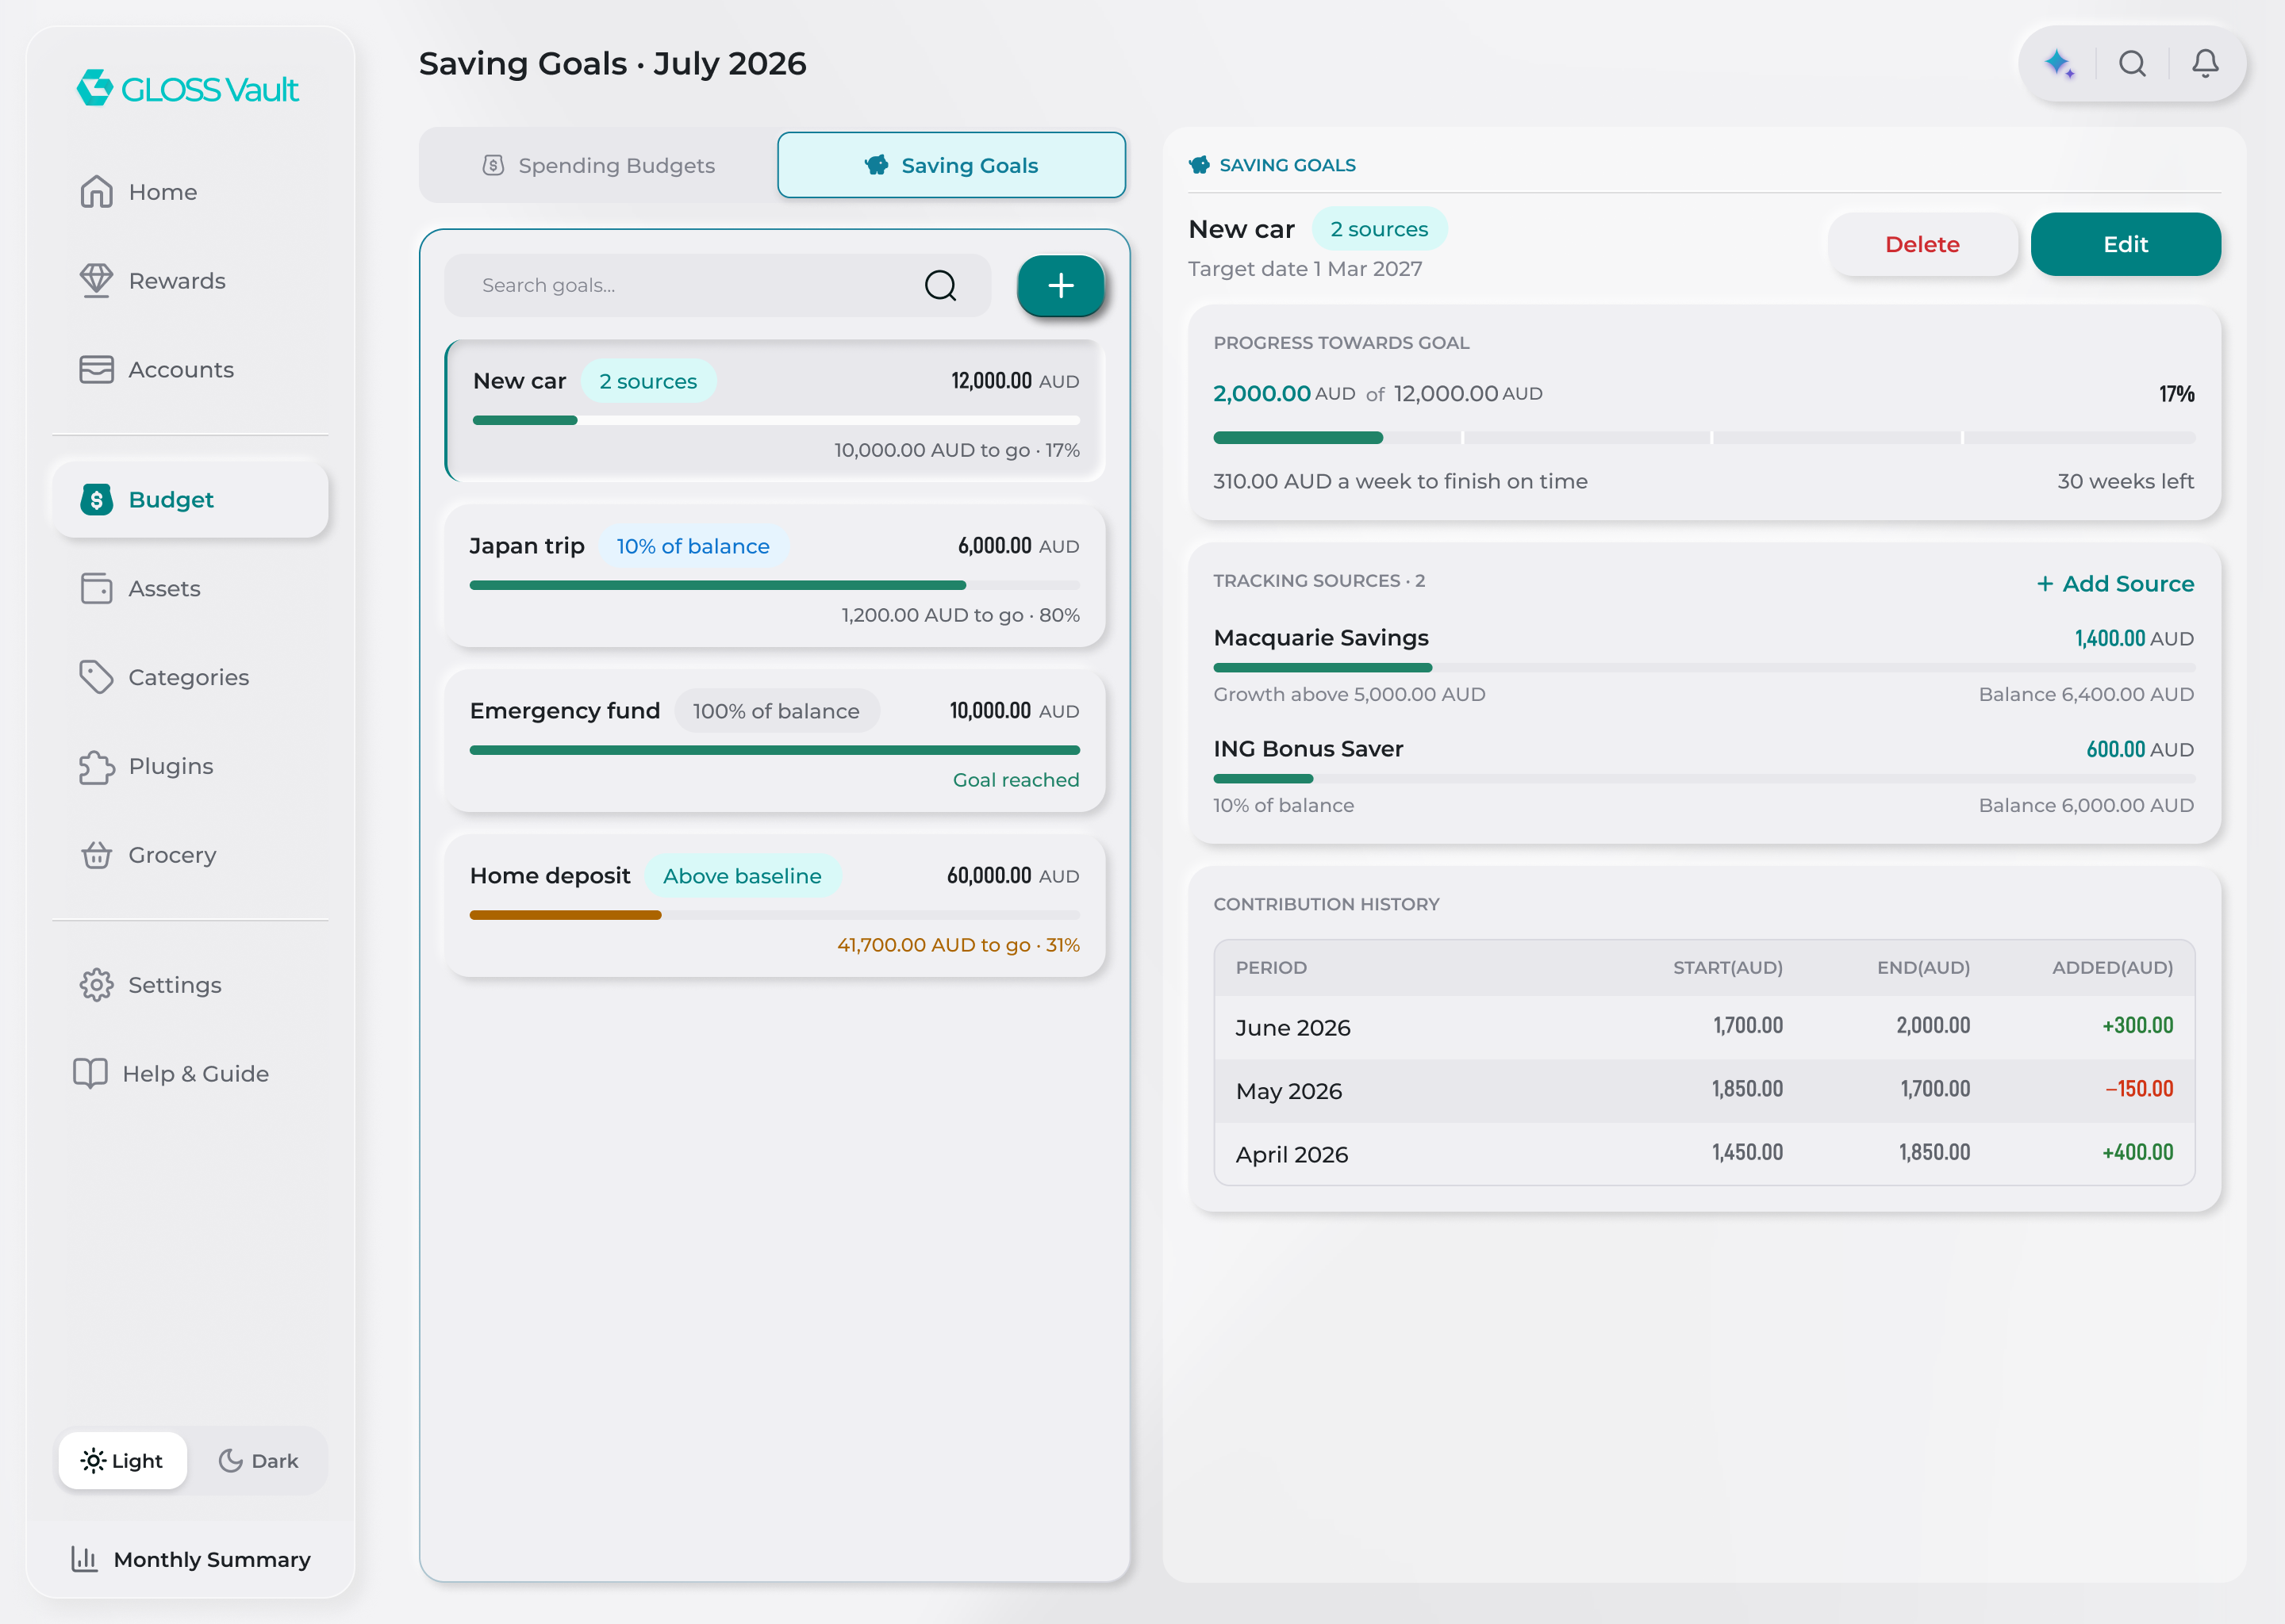This screenshot has width=2285, height=1624.
Task: Open Plugins in the sidebar
Action: tap(190, 766)
